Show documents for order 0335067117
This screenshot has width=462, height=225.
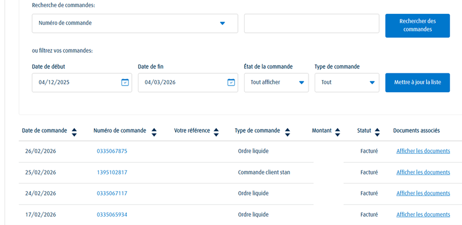tap(423, 193)
